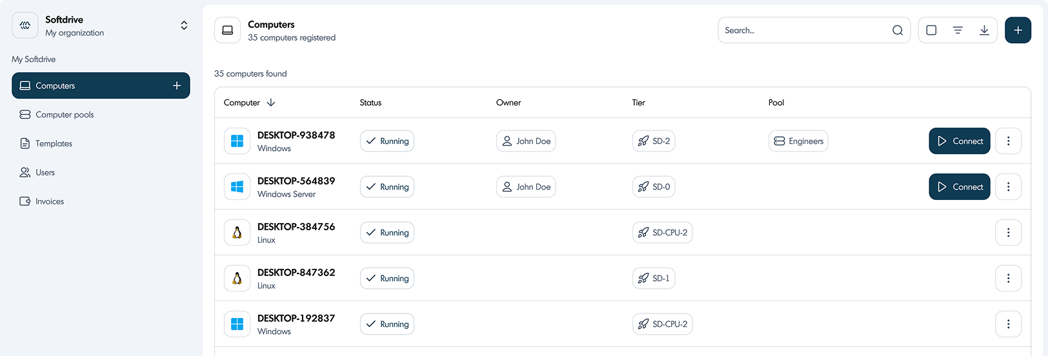Open the Users section
Screen dimensions: 1048x356
click(x=45, y=173)
